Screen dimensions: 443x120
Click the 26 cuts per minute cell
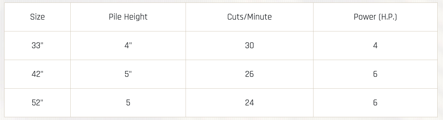[x=249, y=74]
